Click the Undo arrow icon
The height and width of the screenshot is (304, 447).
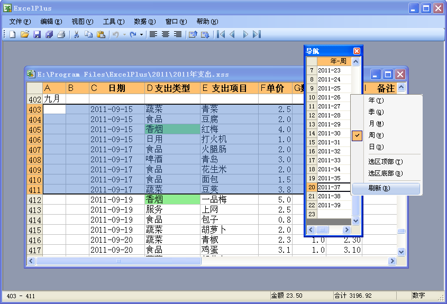point(116,34)
